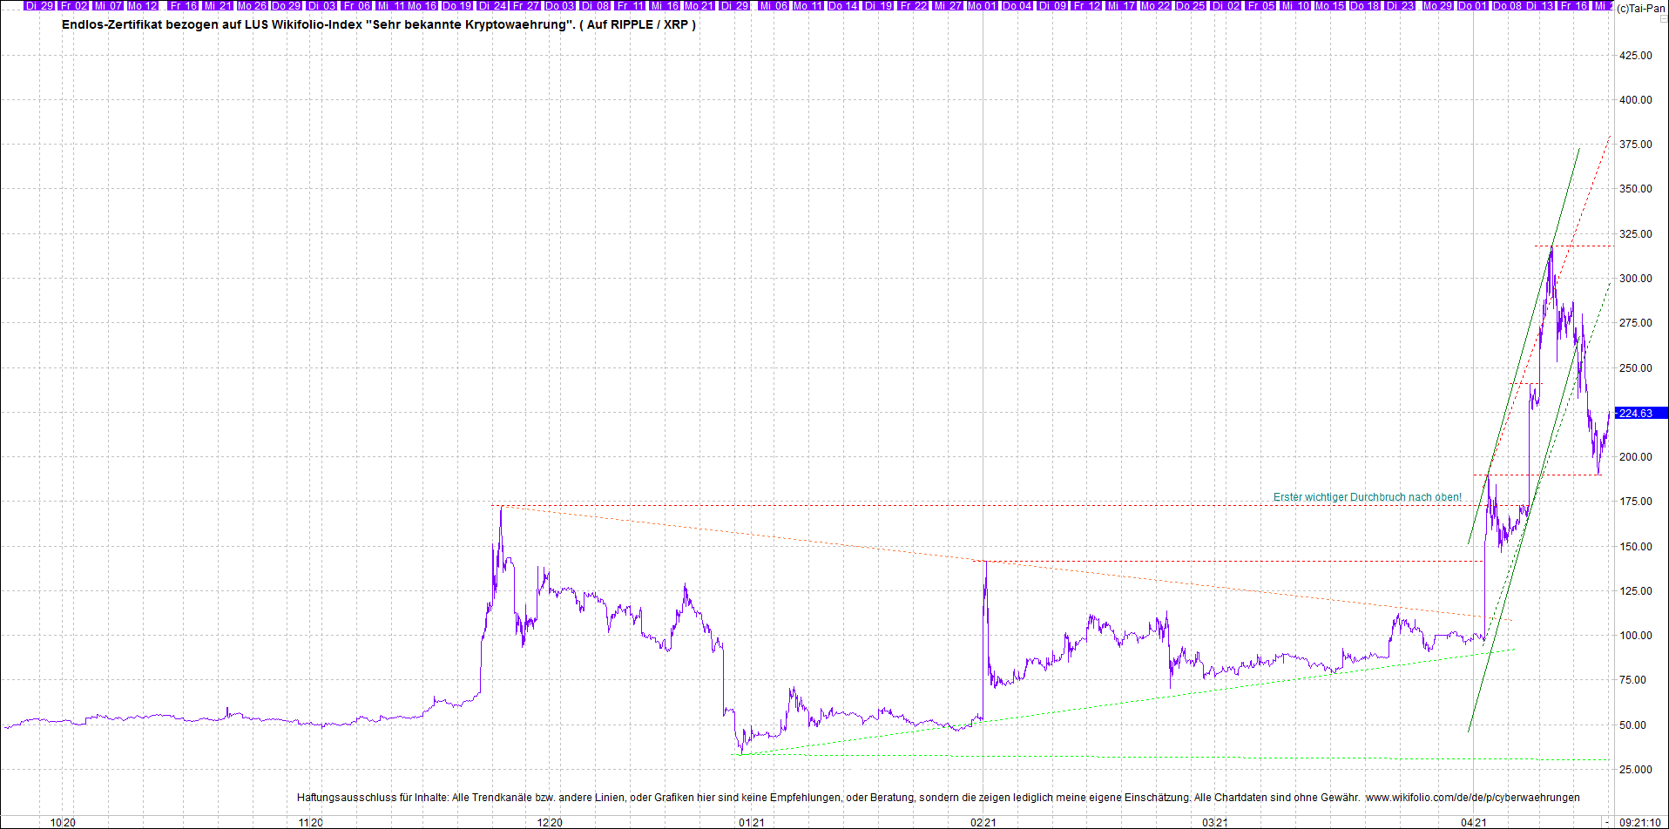The width and height of the screenshot is (1669, 829).
Task: Click the 'Mo 26' date header
Action: tap(251, 5)
